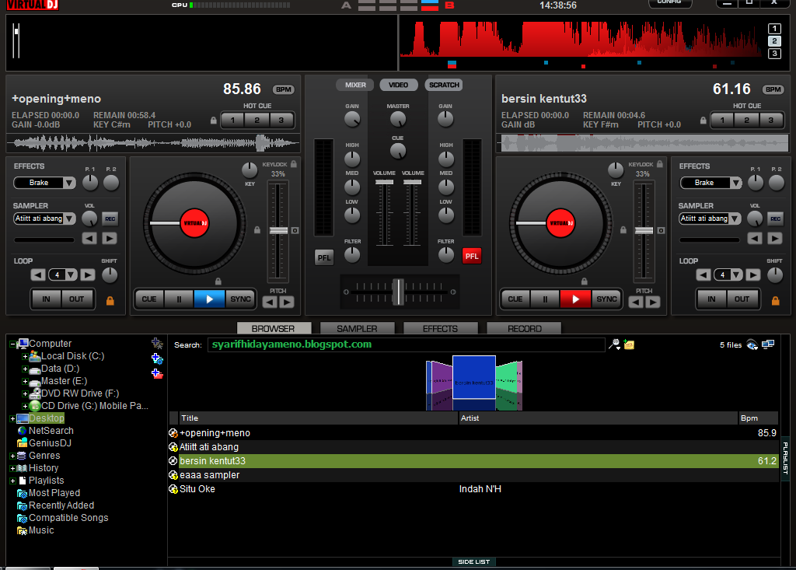Open left deck effects dropdown Brake
This screenshot has height=570, width=796.
pyautogui.click(x=44, y=183)
